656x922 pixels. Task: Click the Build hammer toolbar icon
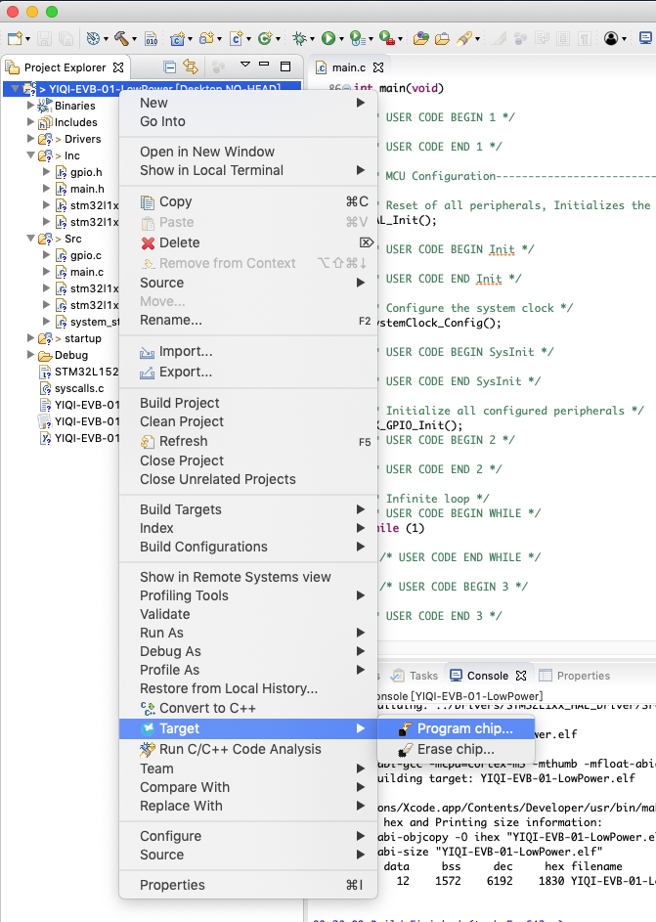(x=121, y=39)
